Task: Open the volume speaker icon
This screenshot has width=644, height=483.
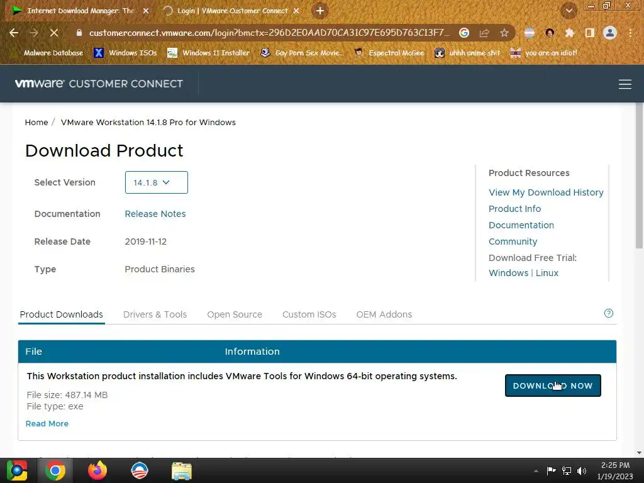Action: click(x=582, y=470)
